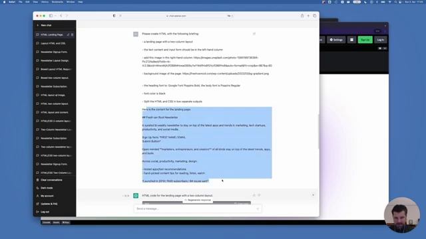Open the HTML layout w/ image conversation
Viewport: 426px width, 239px height.
pyautogui.click(x=55, y=95)
